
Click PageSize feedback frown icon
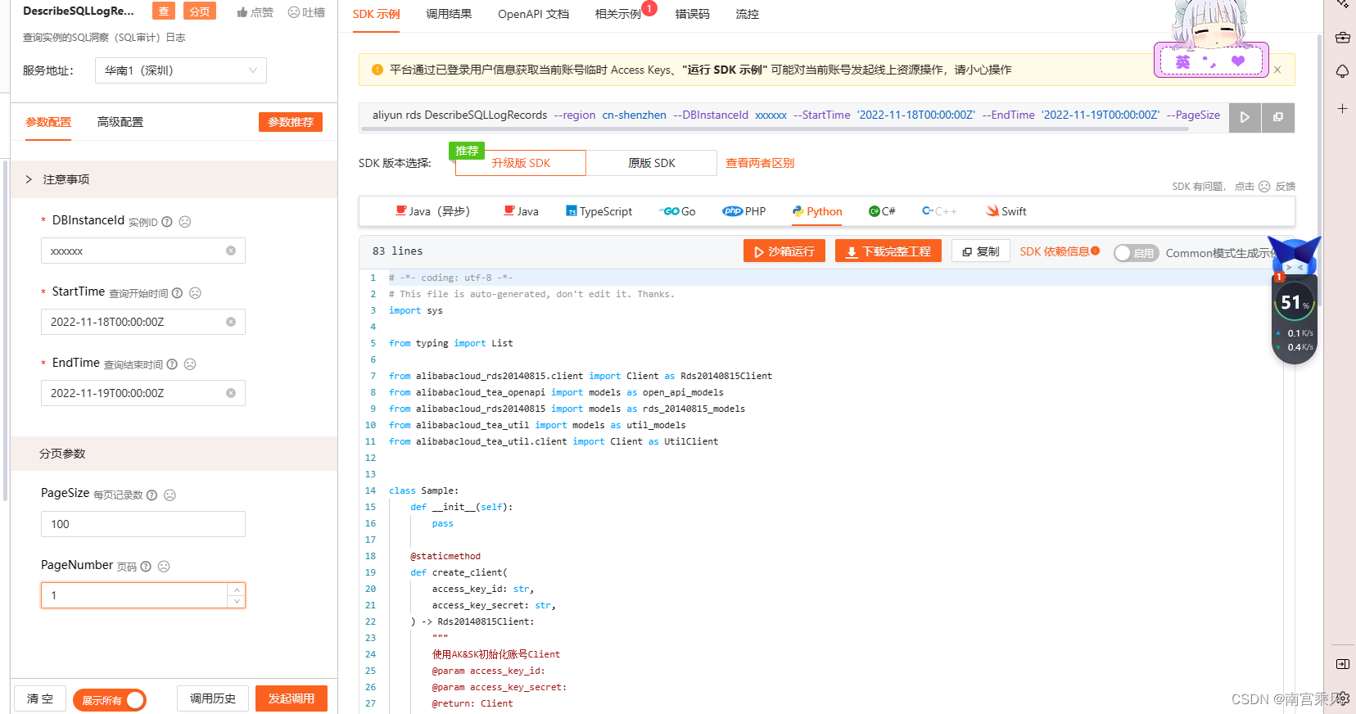pyautogui.click(x=169, y=495)
